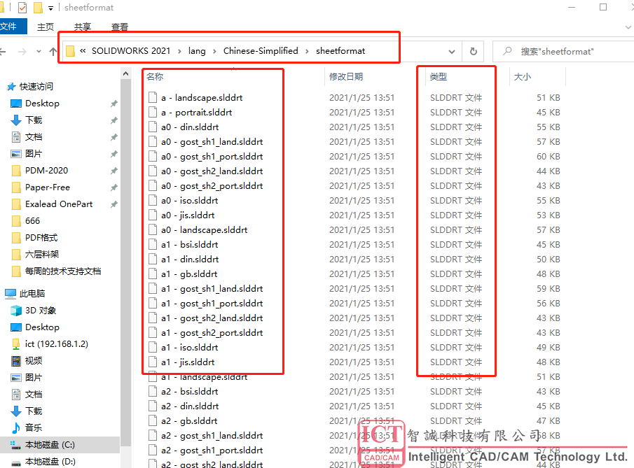Screen dimensions: 634x468
Task: Select Desktop under quick access
Action: pyautogui.click(x=42, y=104)
